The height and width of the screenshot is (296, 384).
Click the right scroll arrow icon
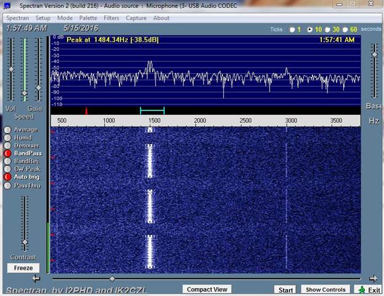(x=373, y=278)
